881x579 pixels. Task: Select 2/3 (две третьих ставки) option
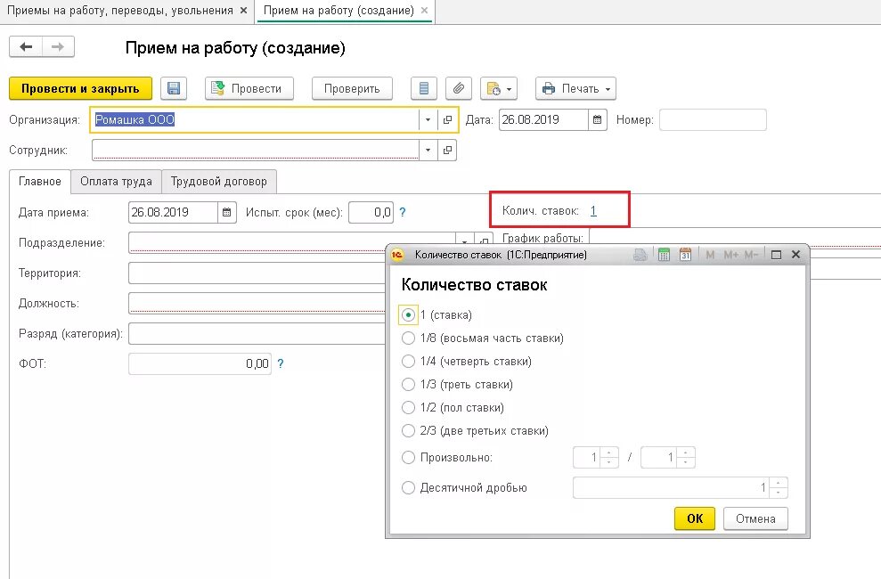(x=409, y=431)
